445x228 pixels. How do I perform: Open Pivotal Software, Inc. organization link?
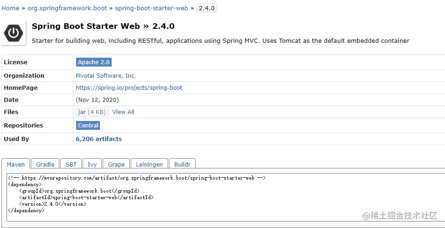(x=106, y=75)
